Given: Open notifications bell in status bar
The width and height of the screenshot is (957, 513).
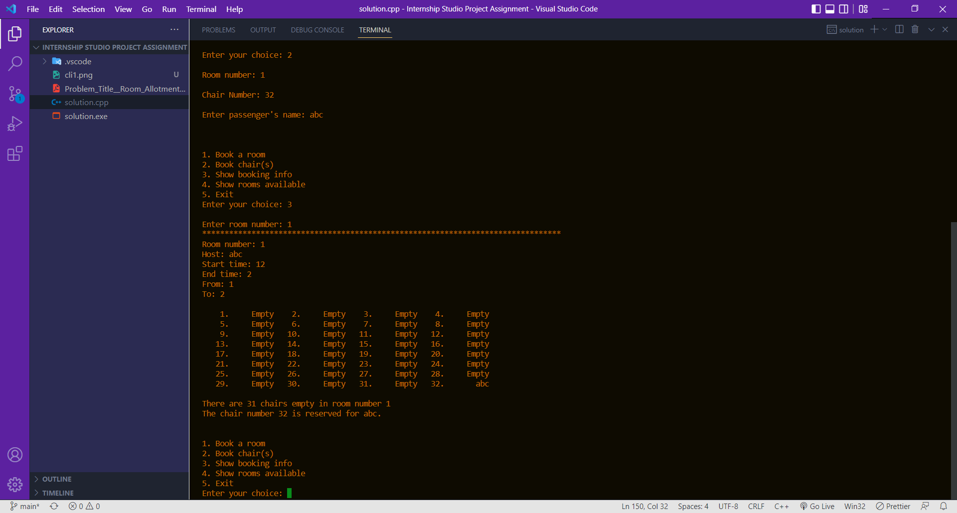Looking at the screenshot, I should click(944, 506).
